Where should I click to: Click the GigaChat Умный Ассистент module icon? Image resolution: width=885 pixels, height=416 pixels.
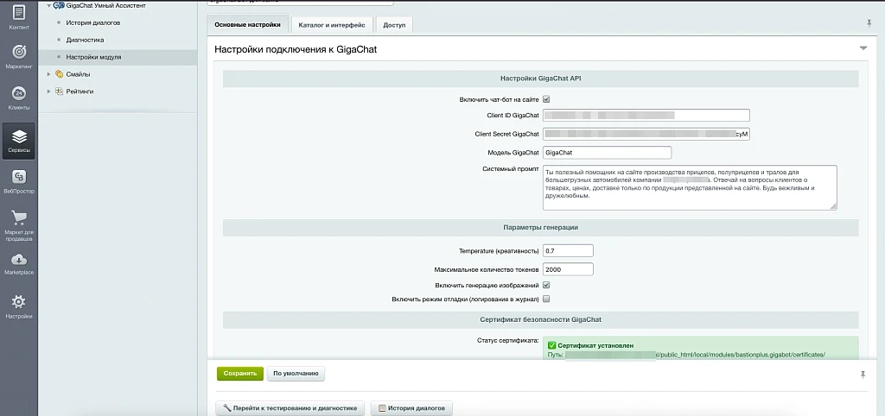[58, 6]
